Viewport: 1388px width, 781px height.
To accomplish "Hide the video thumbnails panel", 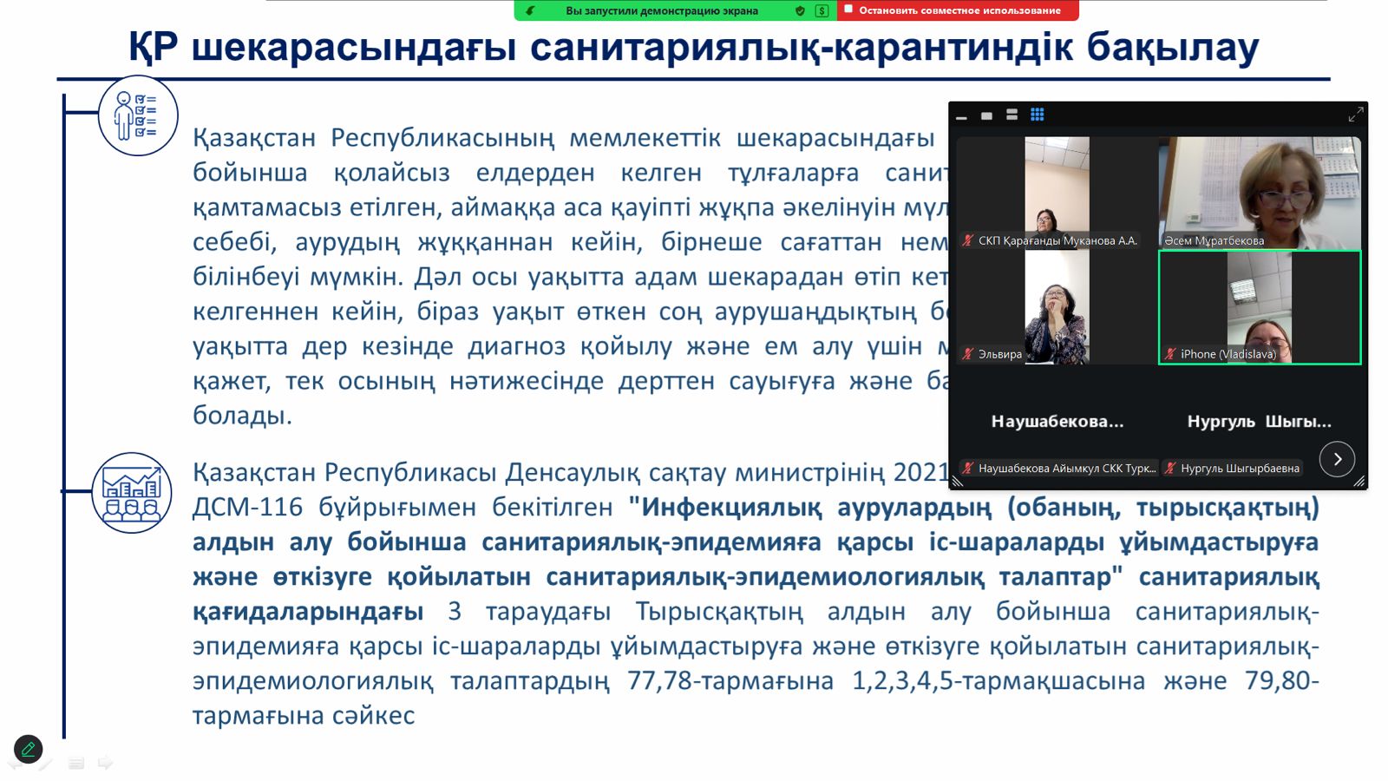I will [x=961, y=116].
